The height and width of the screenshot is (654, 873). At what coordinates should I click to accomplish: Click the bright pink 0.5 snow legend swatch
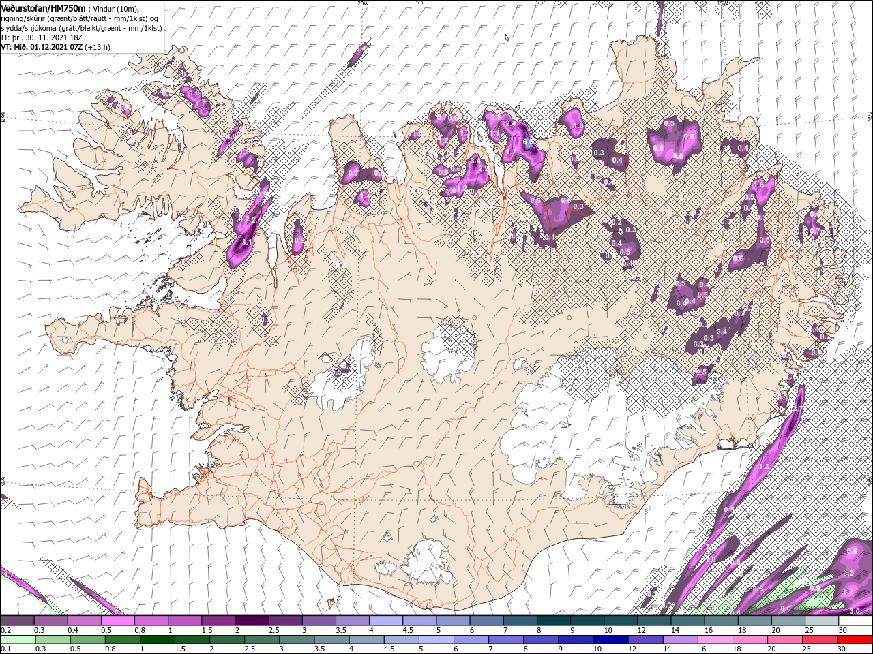[x=117, y=621]
